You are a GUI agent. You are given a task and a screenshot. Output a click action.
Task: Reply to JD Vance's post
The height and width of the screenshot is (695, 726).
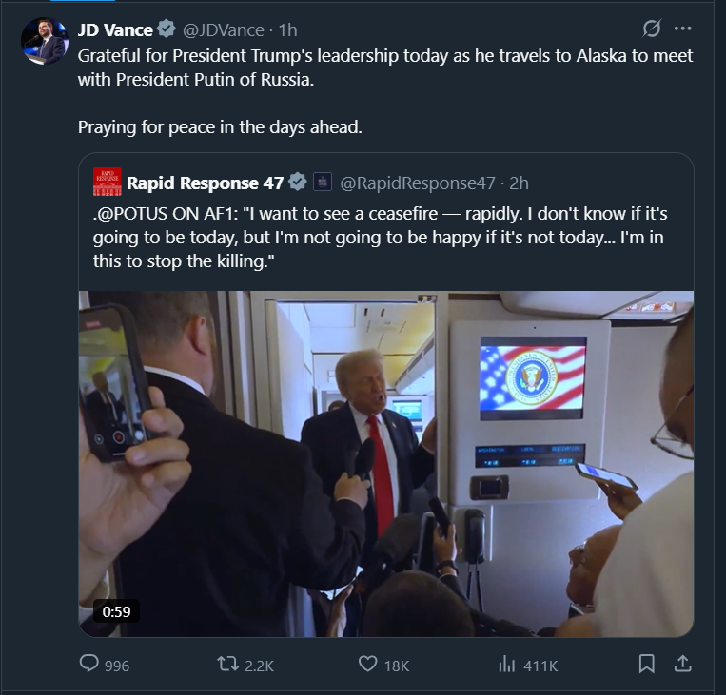tap(90, 665)
